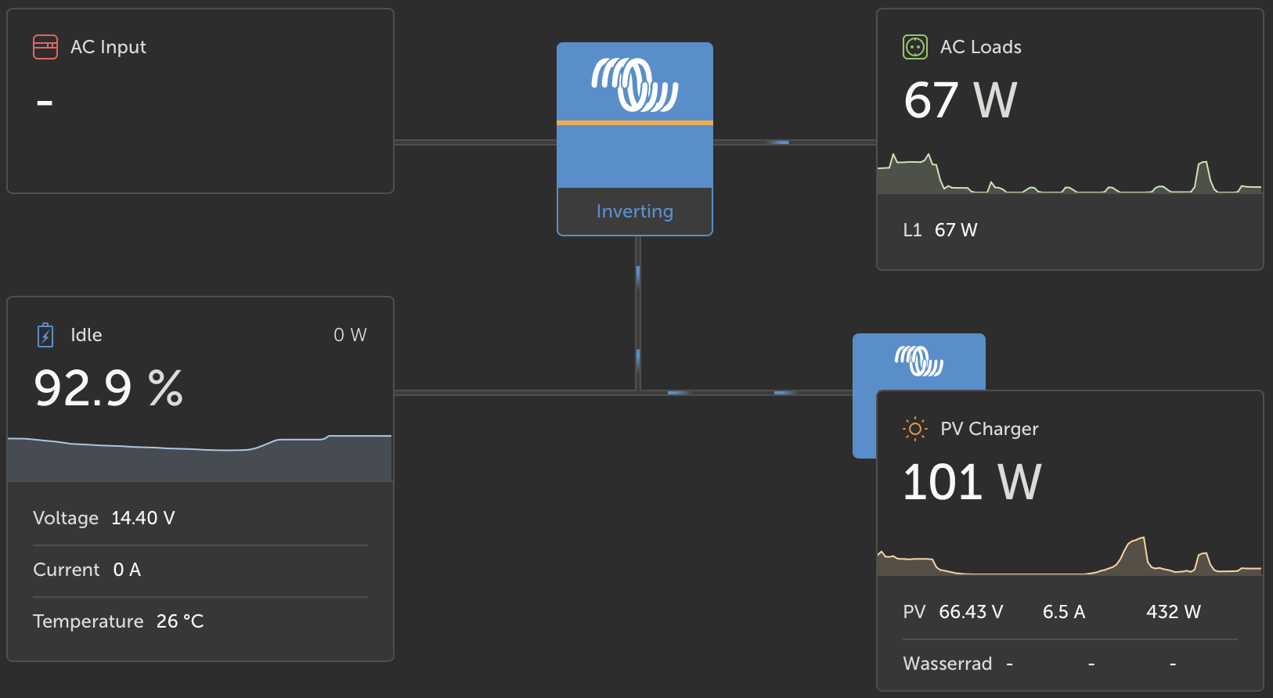The height and width of the screenshot is (698, 1273).
Task: Select the Wasserrad row label
Action: [947, 664]
